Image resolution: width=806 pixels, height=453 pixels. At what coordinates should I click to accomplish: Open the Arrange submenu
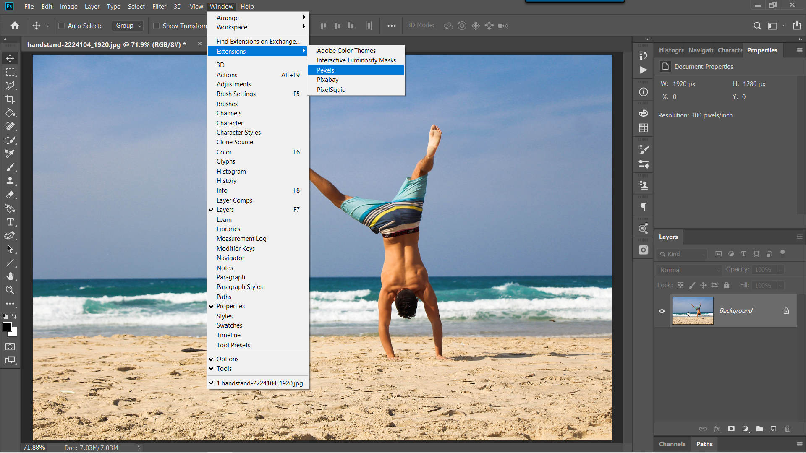[x=257, y=18]
